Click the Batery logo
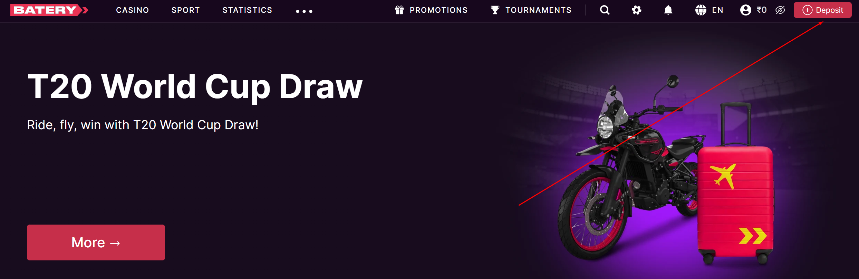Viewport: 859px width, 279px height. tap(49, 10)
